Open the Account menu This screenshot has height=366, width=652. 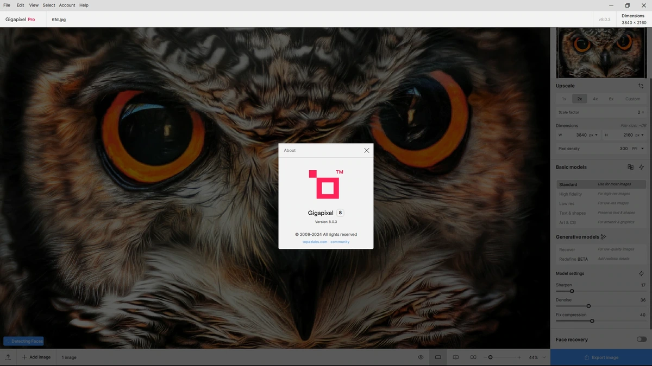click(67, 5)
